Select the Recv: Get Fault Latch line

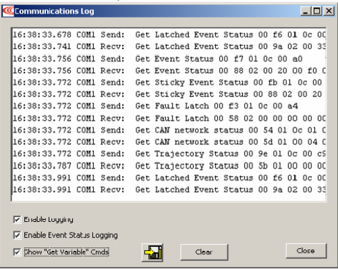[169, 118]
